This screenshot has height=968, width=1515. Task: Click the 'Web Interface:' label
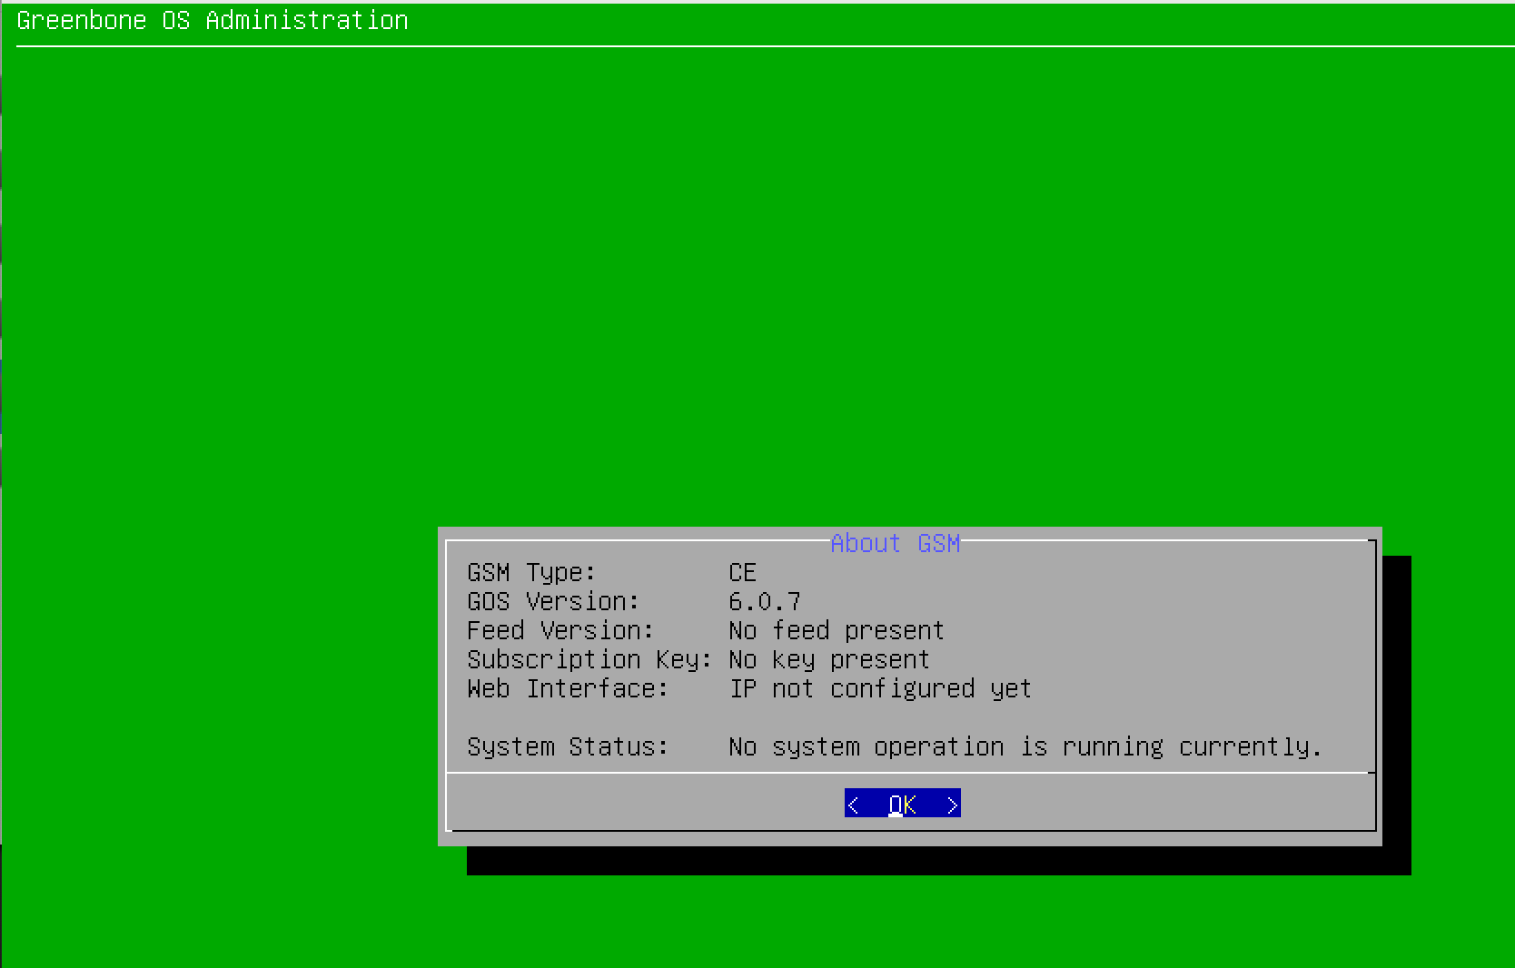pyautogui.click(x=568, y=689)
